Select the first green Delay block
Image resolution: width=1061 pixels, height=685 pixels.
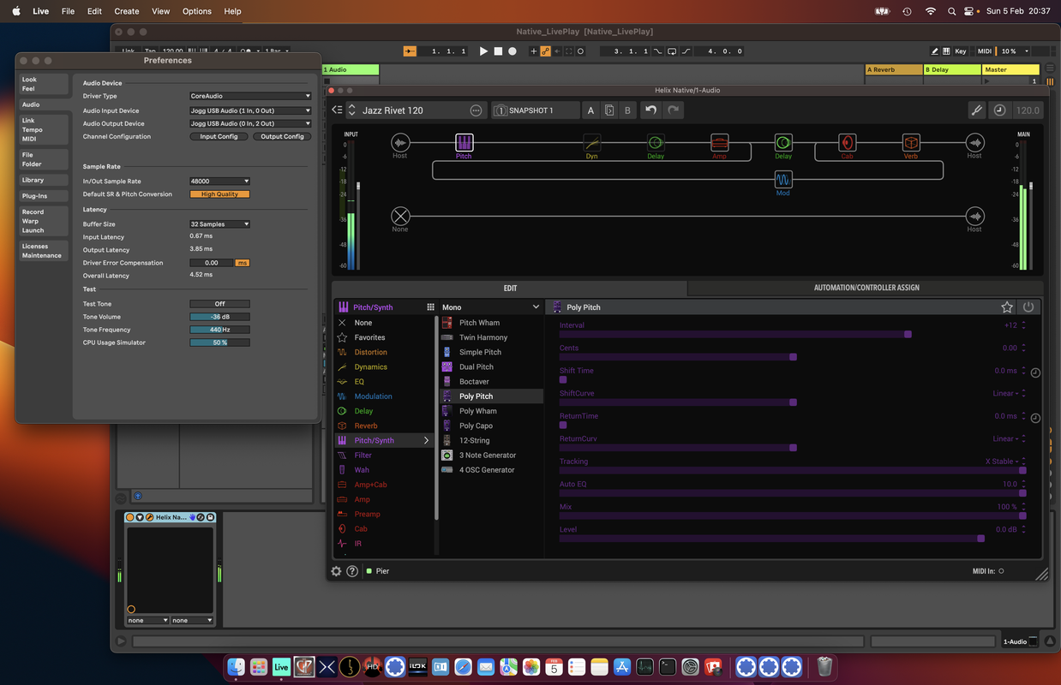656,143
